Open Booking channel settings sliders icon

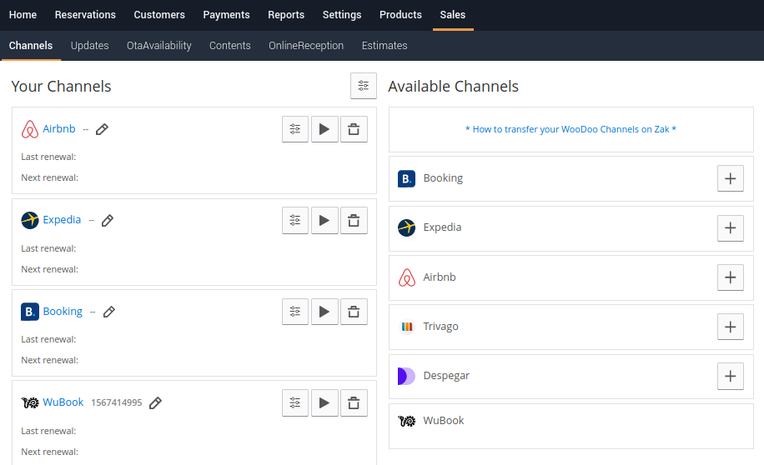[x=295, y=312]
